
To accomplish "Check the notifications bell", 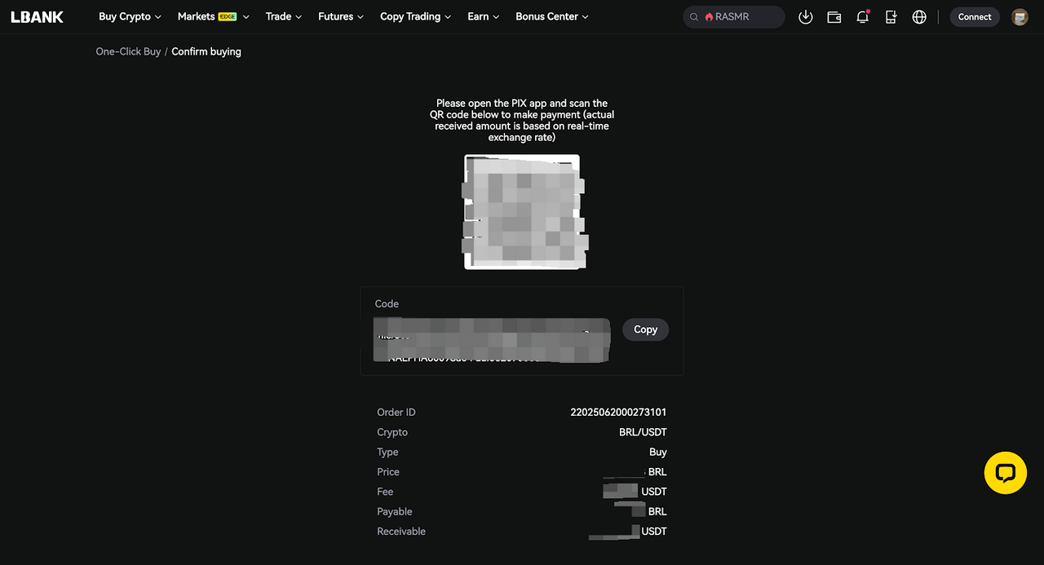I will [x=863, y=16].
